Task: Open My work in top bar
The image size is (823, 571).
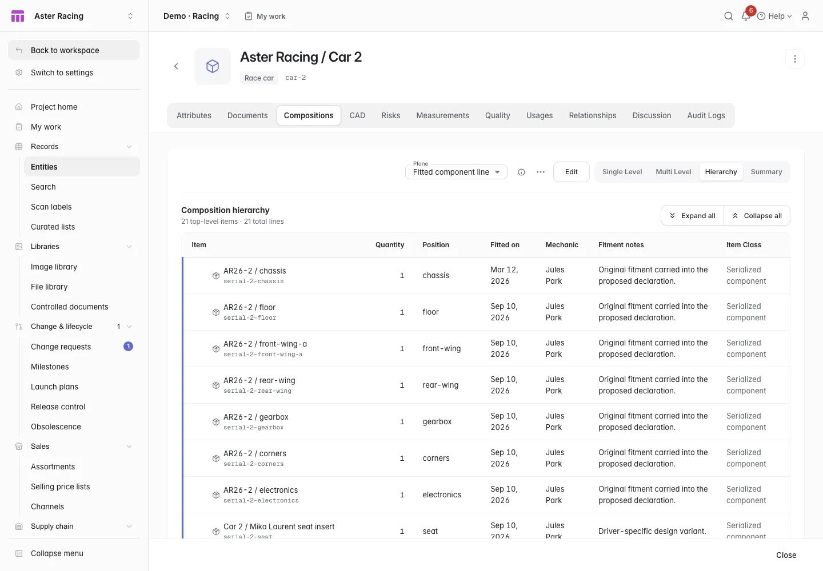Action: coord(265,16)
